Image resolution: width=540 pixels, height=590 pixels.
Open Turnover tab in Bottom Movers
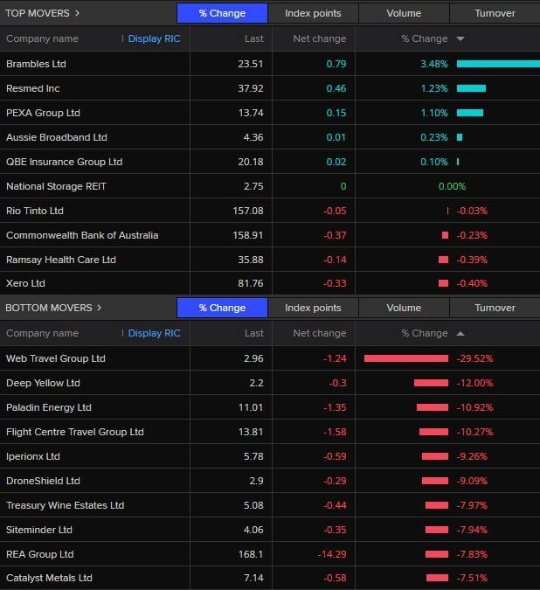(x=495, y=308)
